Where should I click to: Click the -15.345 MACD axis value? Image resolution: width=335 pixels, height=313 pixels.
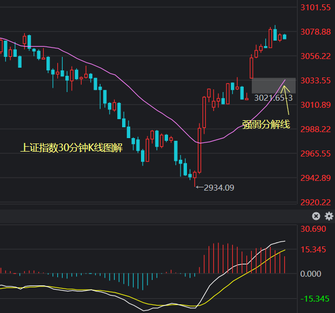pyautogui.click(x=314, y=299)
